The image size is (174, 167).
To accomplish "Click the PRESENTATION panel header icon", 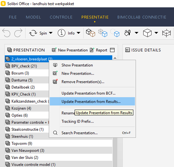I will pos(10,50).
